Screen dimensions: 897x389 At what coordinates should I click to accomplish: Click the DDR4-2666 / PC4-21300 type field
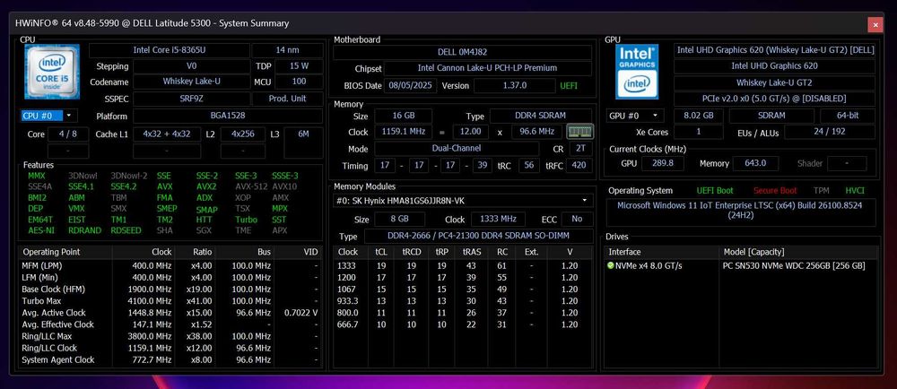pyautogui.click(x=478, y=236)
